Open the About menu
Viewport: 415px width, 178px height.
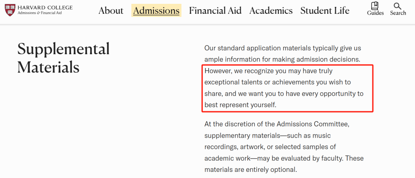[x=111, y=11]
